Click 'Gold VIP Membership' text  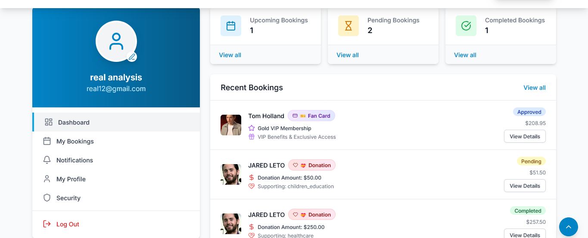coord(284,128)
